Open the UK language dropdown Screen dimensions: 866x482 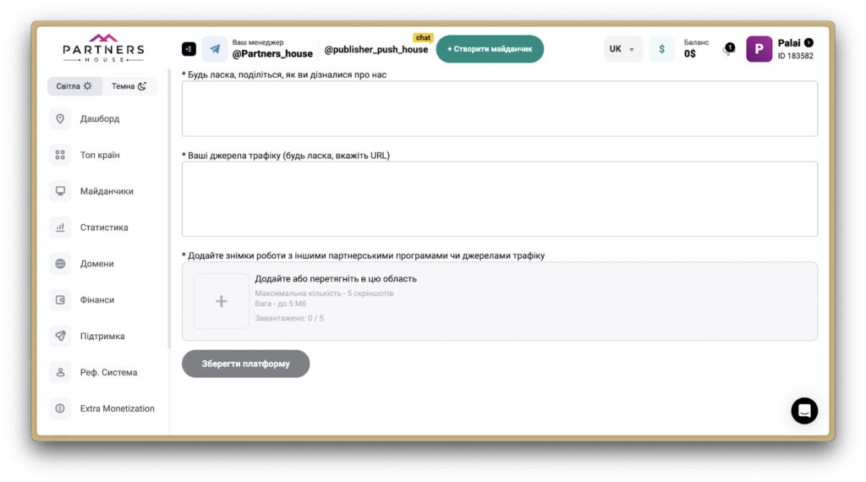pos(622,49)
